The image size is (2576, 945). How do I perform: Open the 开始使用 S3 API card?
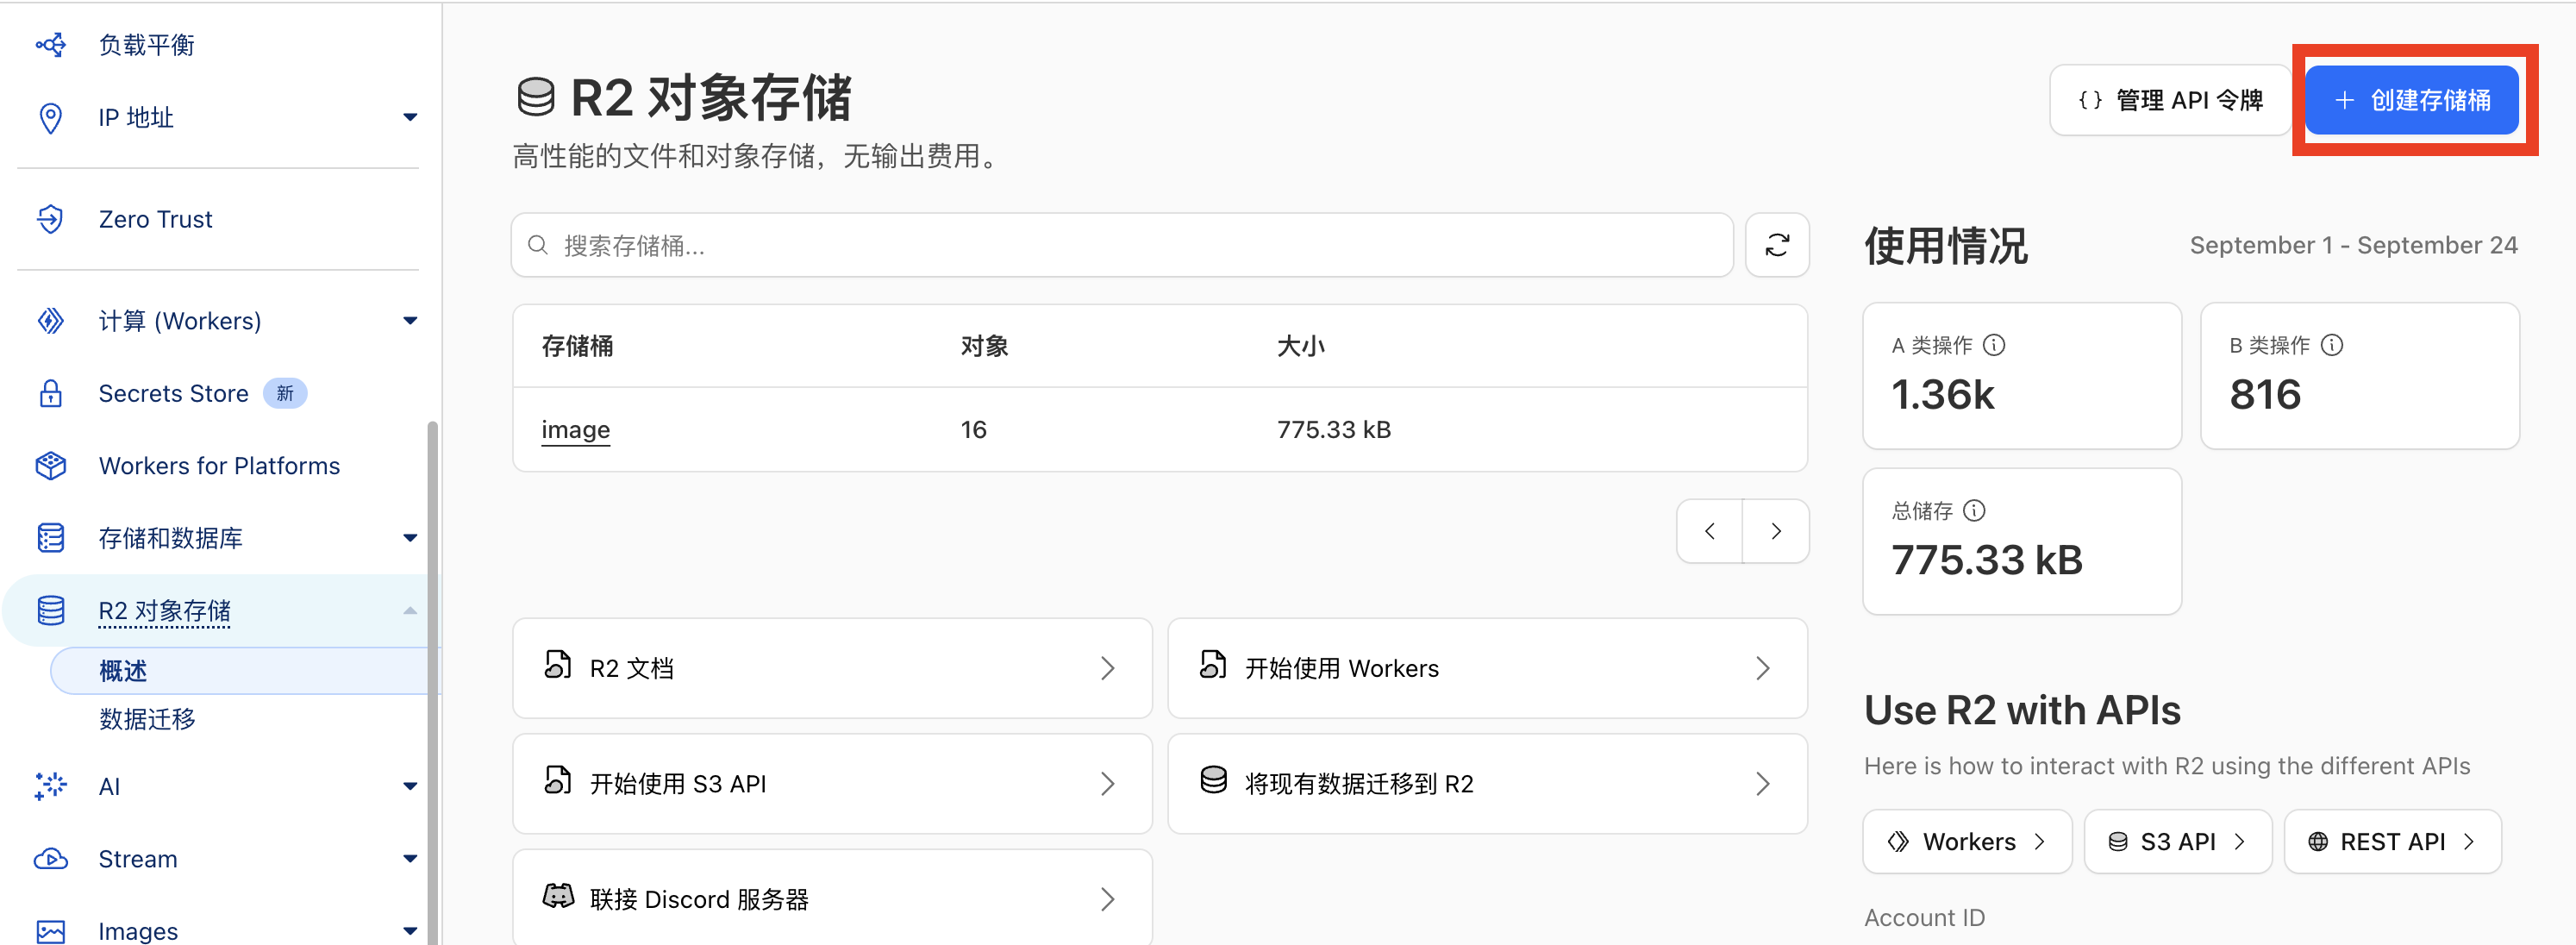[x=832, y=784]
